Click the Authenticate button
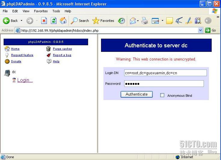Screen dimensions: 221x160 137,94
